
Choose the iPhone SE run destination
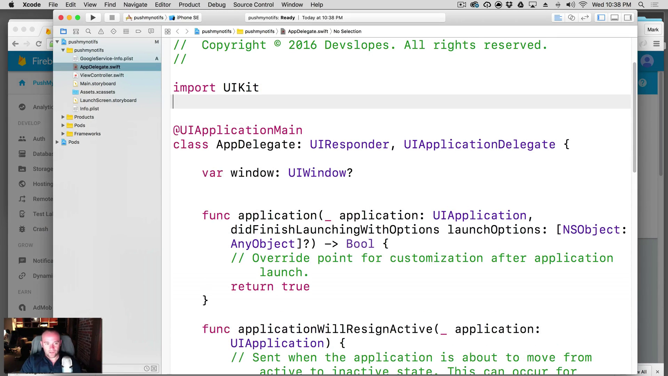click(x=184, y=17)
